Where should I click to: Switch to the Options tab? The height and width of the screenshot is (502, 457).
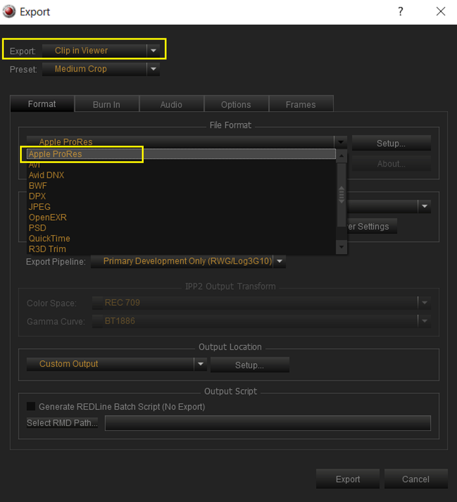[236, 105]
